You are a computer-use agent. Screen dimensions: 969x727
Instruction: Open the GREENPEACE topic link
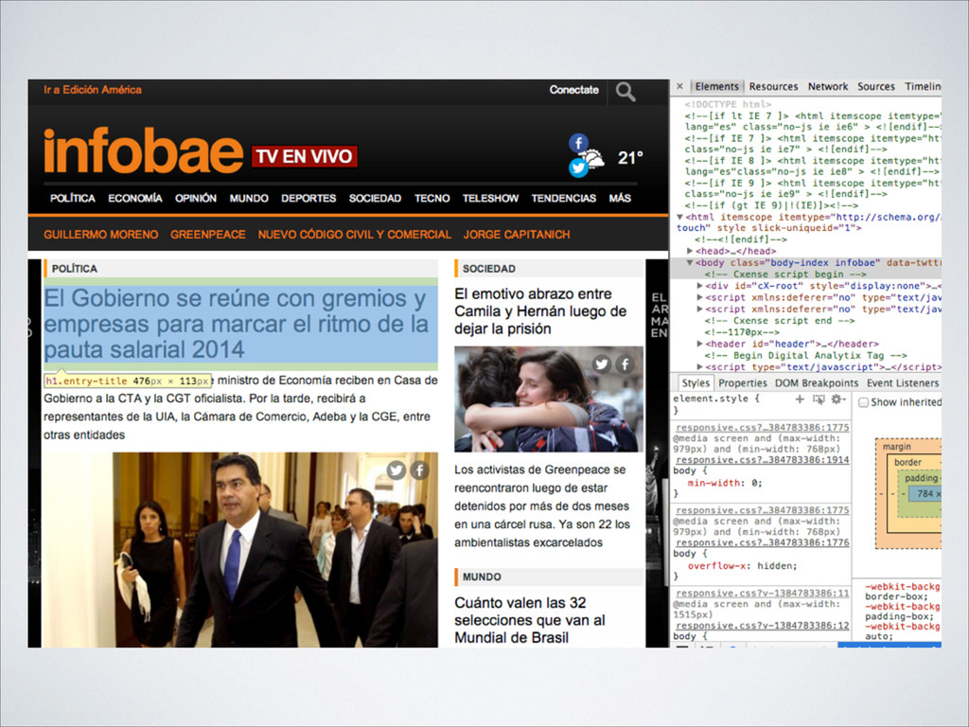(x=207, y=235)
